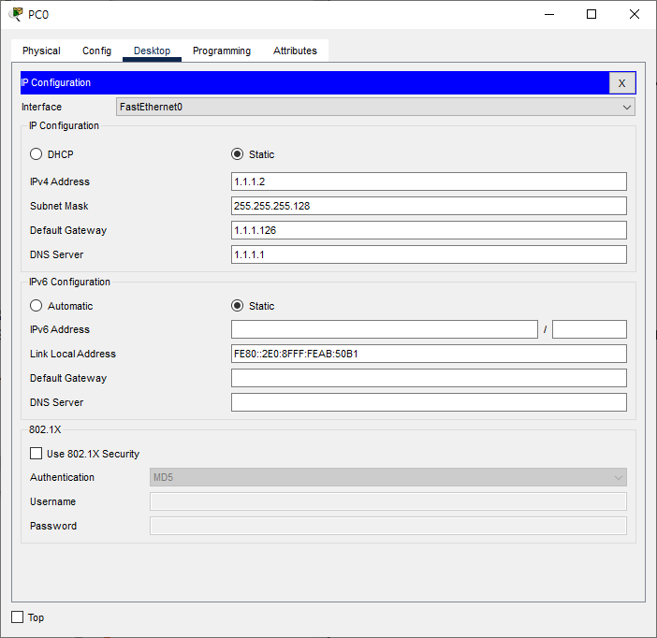Image resolution: width=657 pixels, height=638 pixels.
Task: Click the 802.1X Password field
Action: tap(388, 526)
